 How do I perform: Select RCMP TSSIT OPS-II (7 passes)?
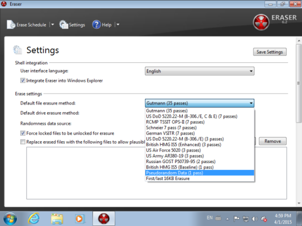(x=200, y=122)
